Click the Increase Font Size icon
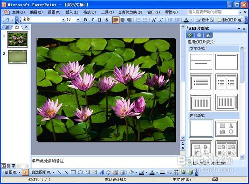Screen dimensions: 249x184 (154, 20)
